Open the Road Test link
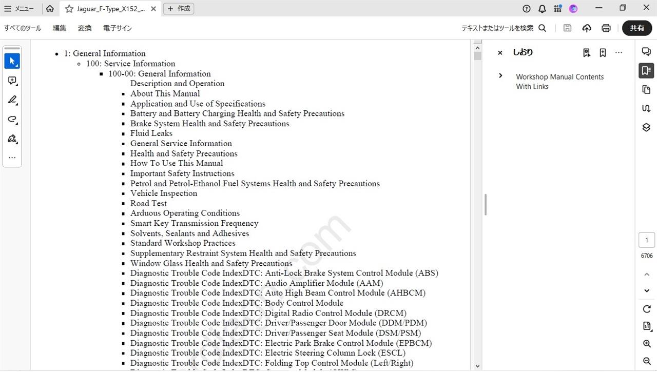This screenshot has width=657, height=372. pyautogui.click(x=148, y=203)
